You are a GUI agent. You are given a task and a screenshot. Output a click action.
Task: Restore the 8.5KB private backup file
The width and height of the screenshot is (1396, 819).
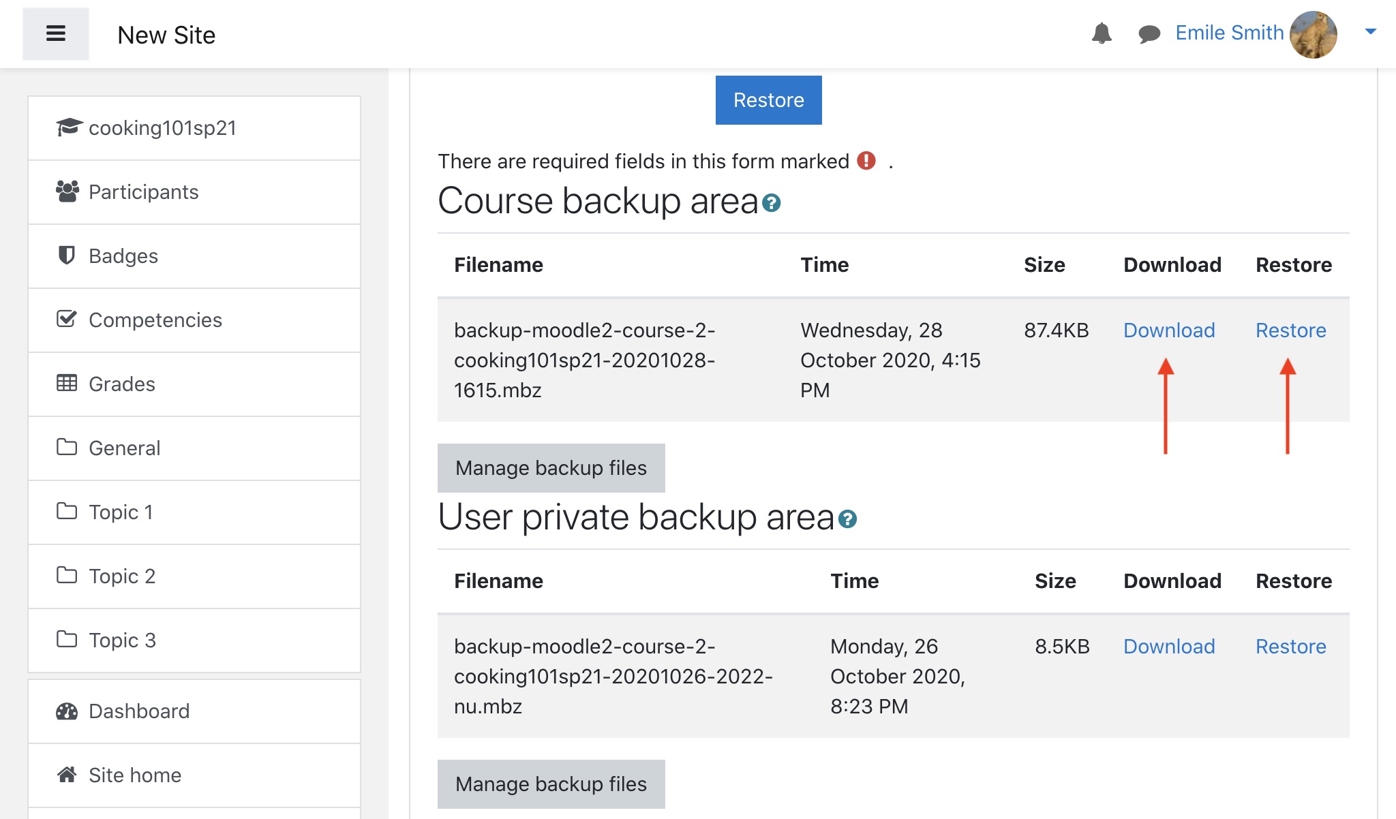[1290, 646]
